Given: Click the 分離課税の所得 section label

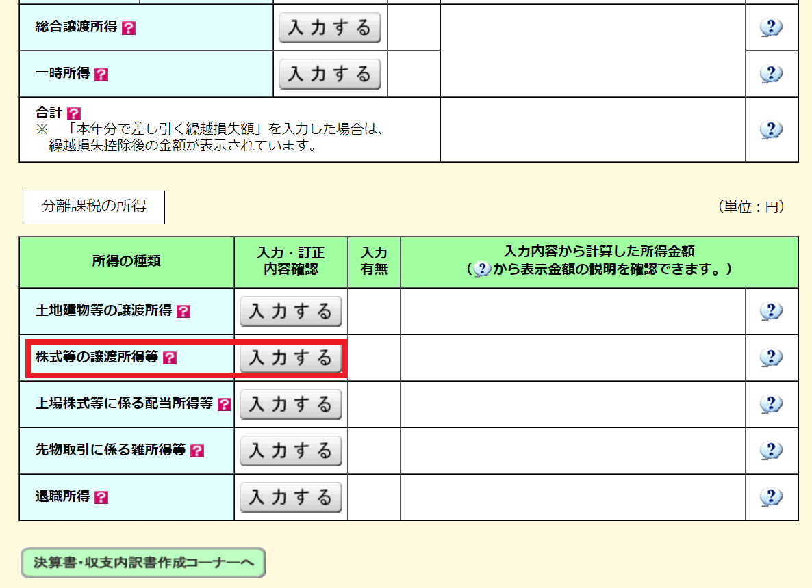Looking at the screenshot, I should (x=94, y=207).
